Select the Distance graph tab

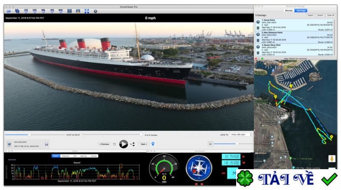[66, 156]
